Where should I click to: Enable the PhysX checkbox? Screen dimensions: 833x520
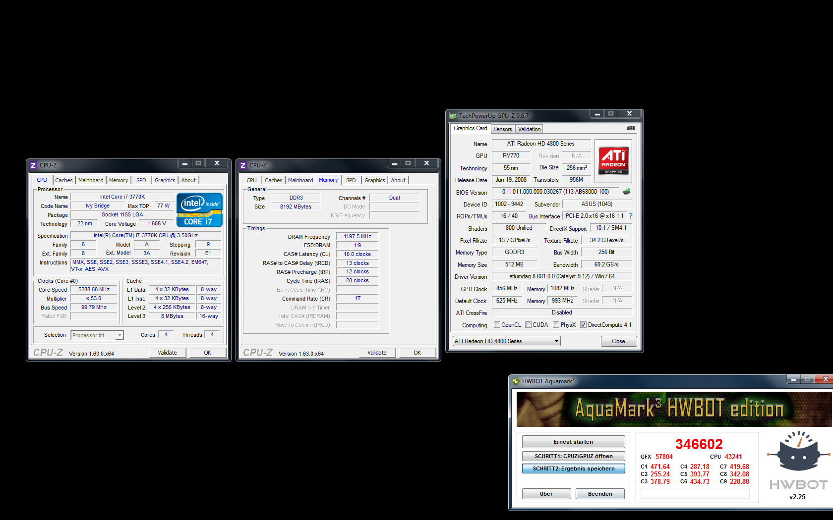coord(556,325)
